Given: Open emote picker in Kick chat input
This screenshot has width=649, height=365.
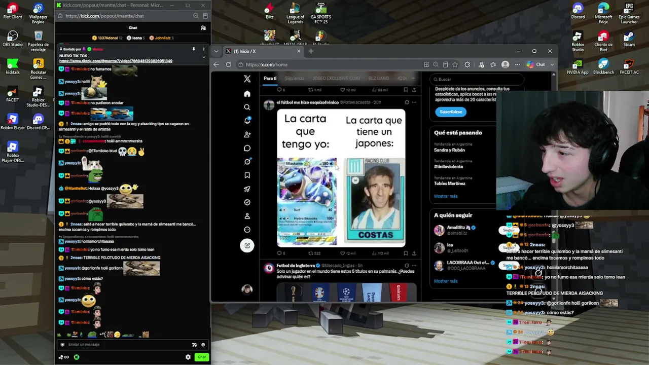Looking at the screenshot, I should pos(203,345).
